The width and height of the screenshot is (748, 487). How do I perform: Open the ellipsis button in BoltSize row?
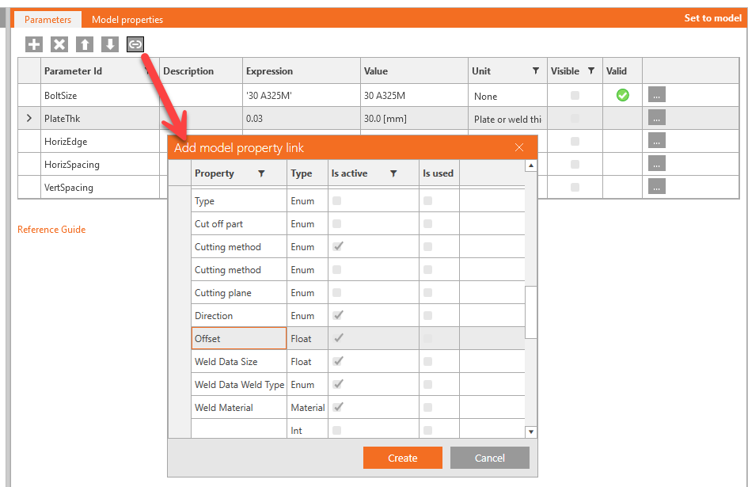click(x=656, y=94)
